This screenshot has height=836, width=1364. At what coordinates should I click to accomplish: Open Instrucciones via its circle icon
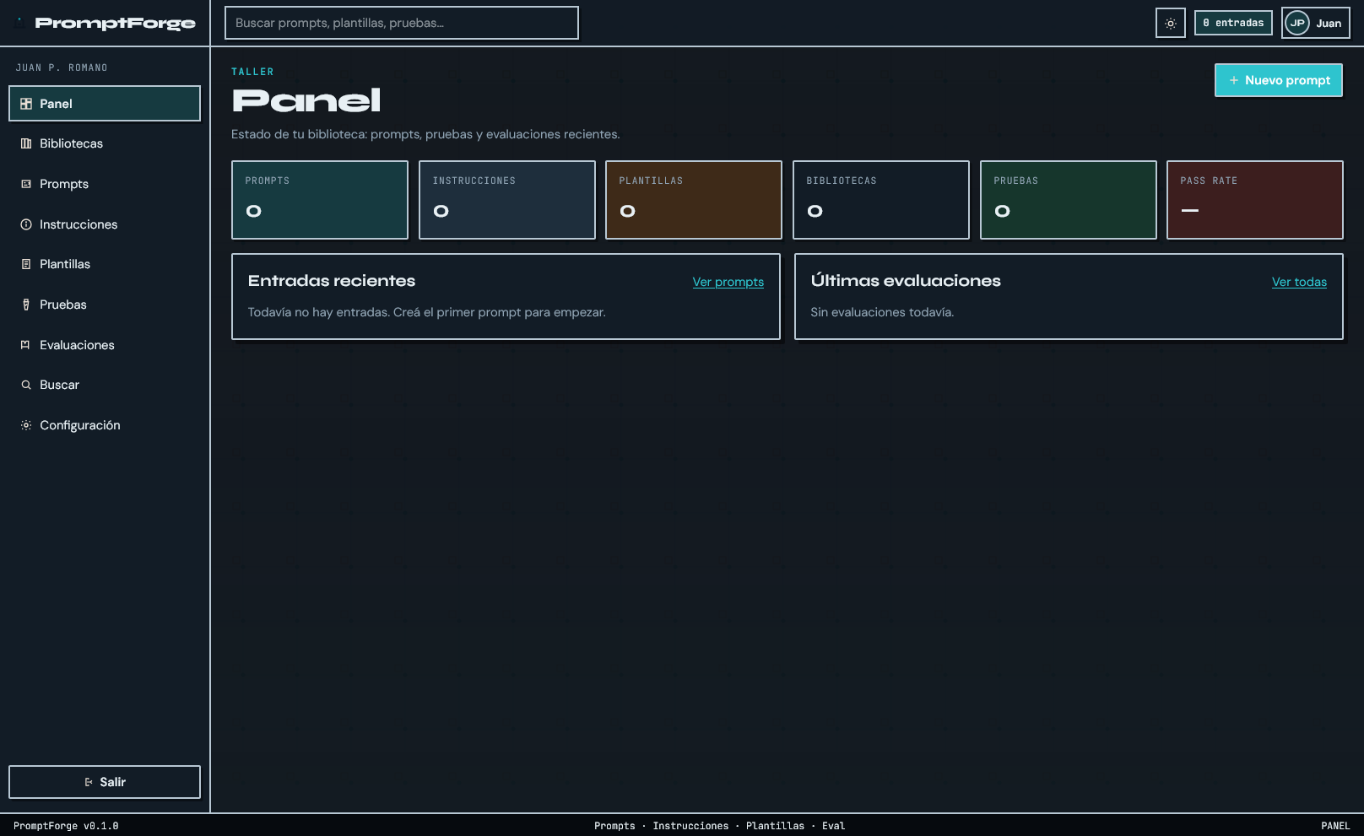tap(26, 224)
